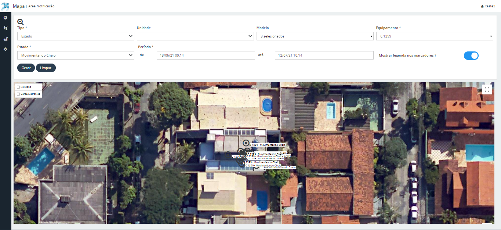Click the 'Mapa' page title
501x230 pixels.
pyautogui.click(x=19, y=6)
